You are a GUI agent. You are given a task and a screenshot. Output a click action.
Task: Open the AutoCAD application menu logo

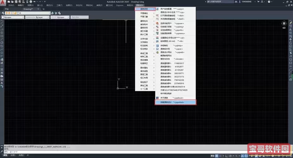point(3,3)
